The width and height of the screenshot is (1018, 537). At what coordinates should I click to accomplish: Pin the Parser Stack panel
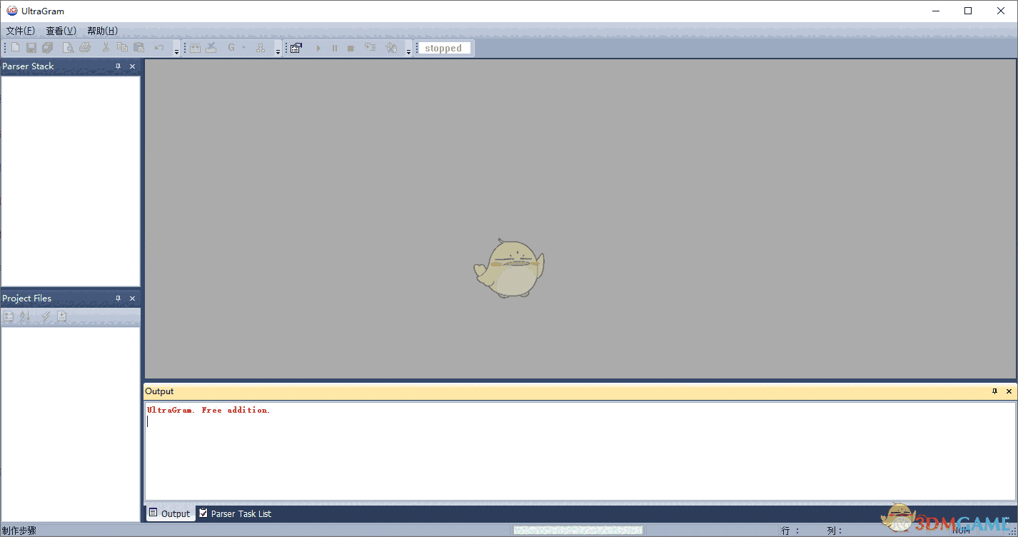(119, 66)
